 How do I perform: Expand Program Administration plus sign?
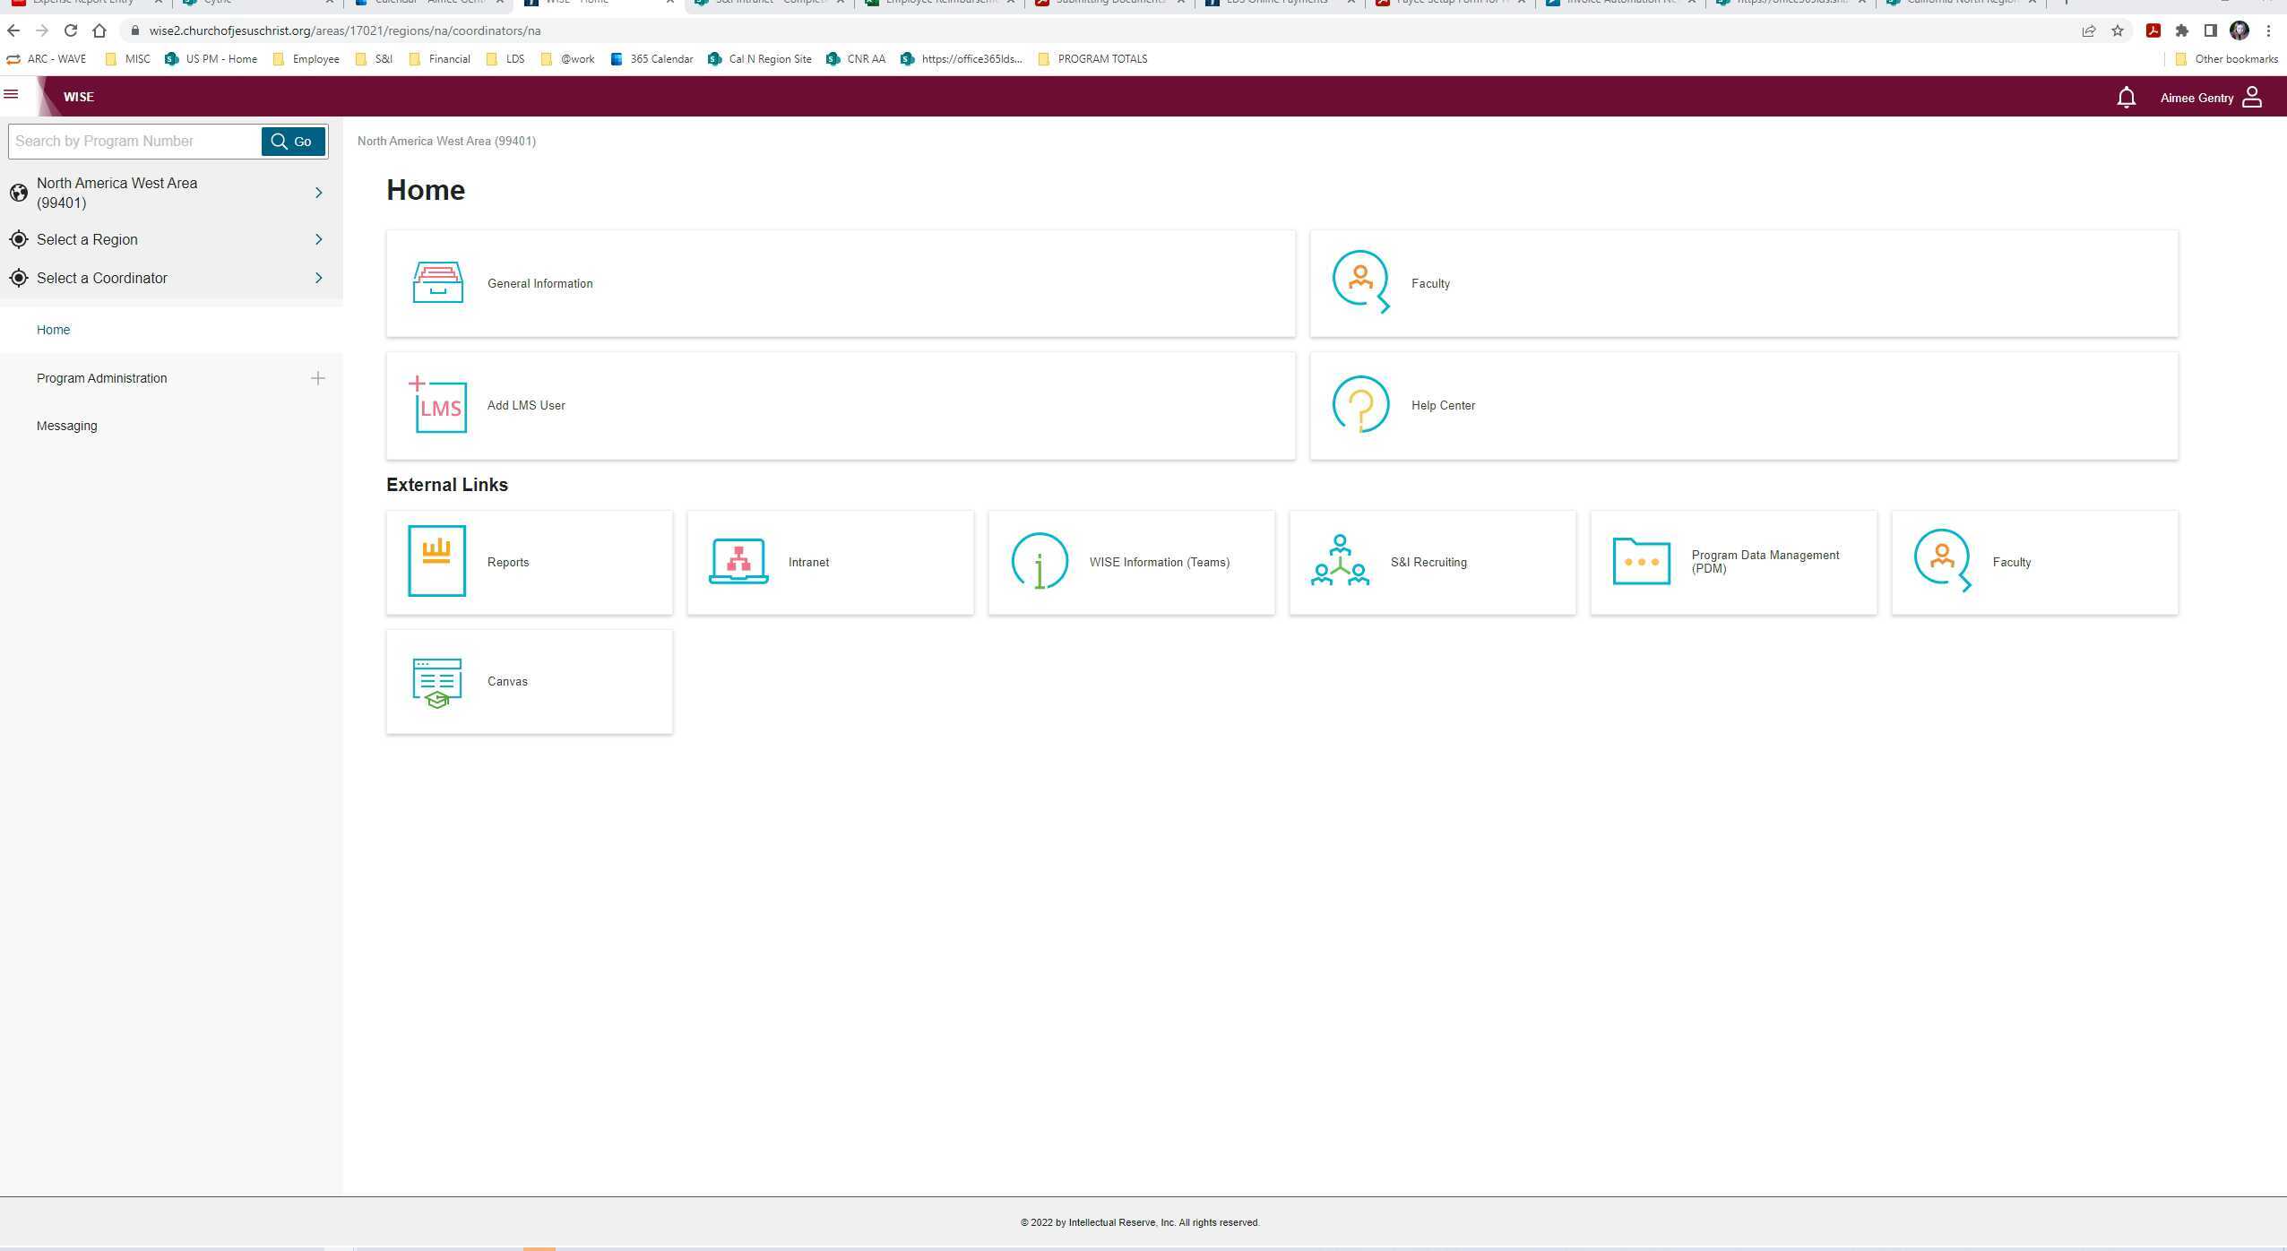(x=317, y=378)
